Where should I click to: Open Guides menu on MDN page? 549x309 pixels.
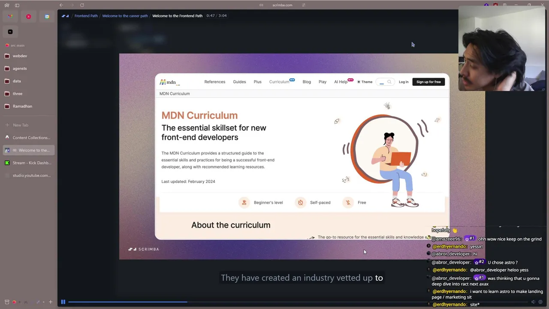pos(239,82)
